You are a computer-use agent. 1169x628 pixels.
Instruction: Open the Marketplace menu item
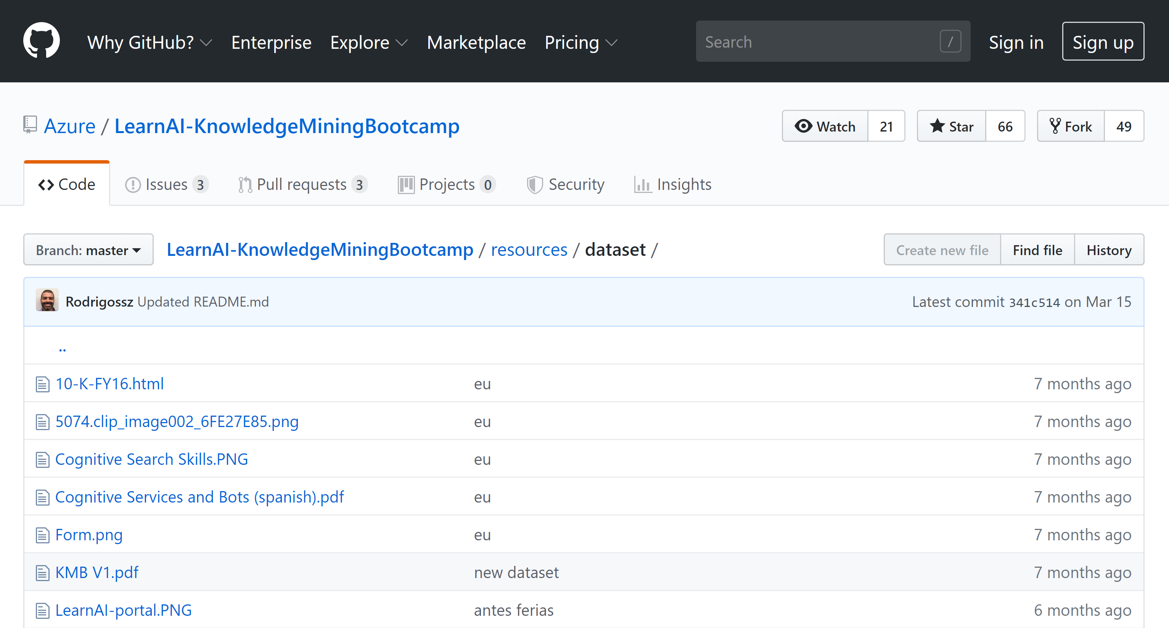(x=476, y=42)
